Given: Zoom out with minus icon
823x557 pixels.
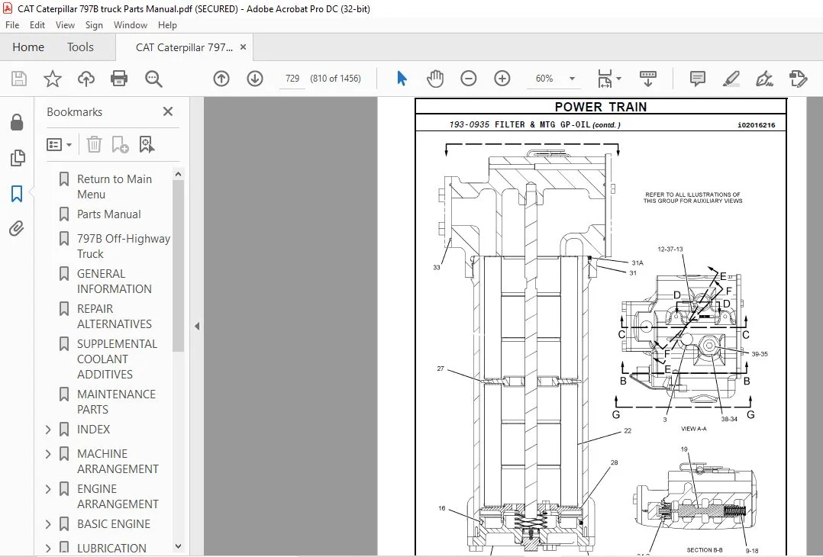Looking at the screenshot, I should (x=469, y=79).
